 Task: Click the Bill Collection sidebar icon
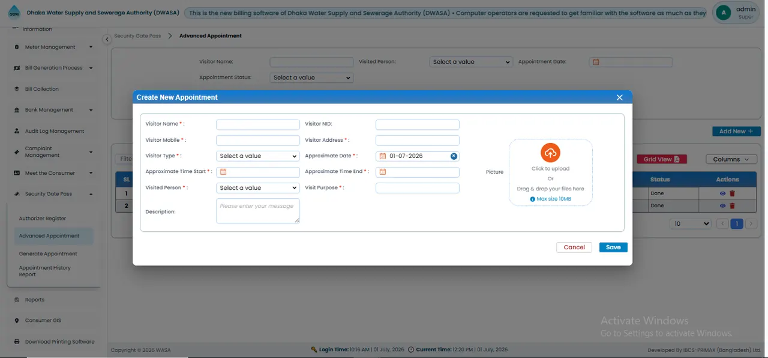click(17, 89)
